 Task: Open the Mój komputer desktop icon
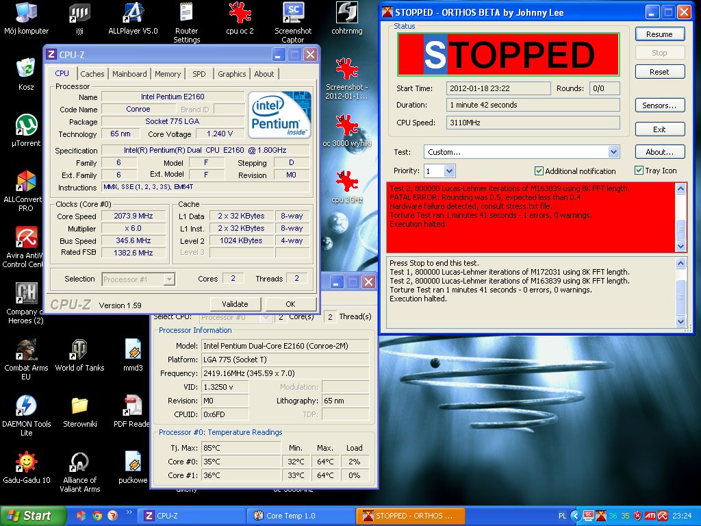tap(26, 18)
